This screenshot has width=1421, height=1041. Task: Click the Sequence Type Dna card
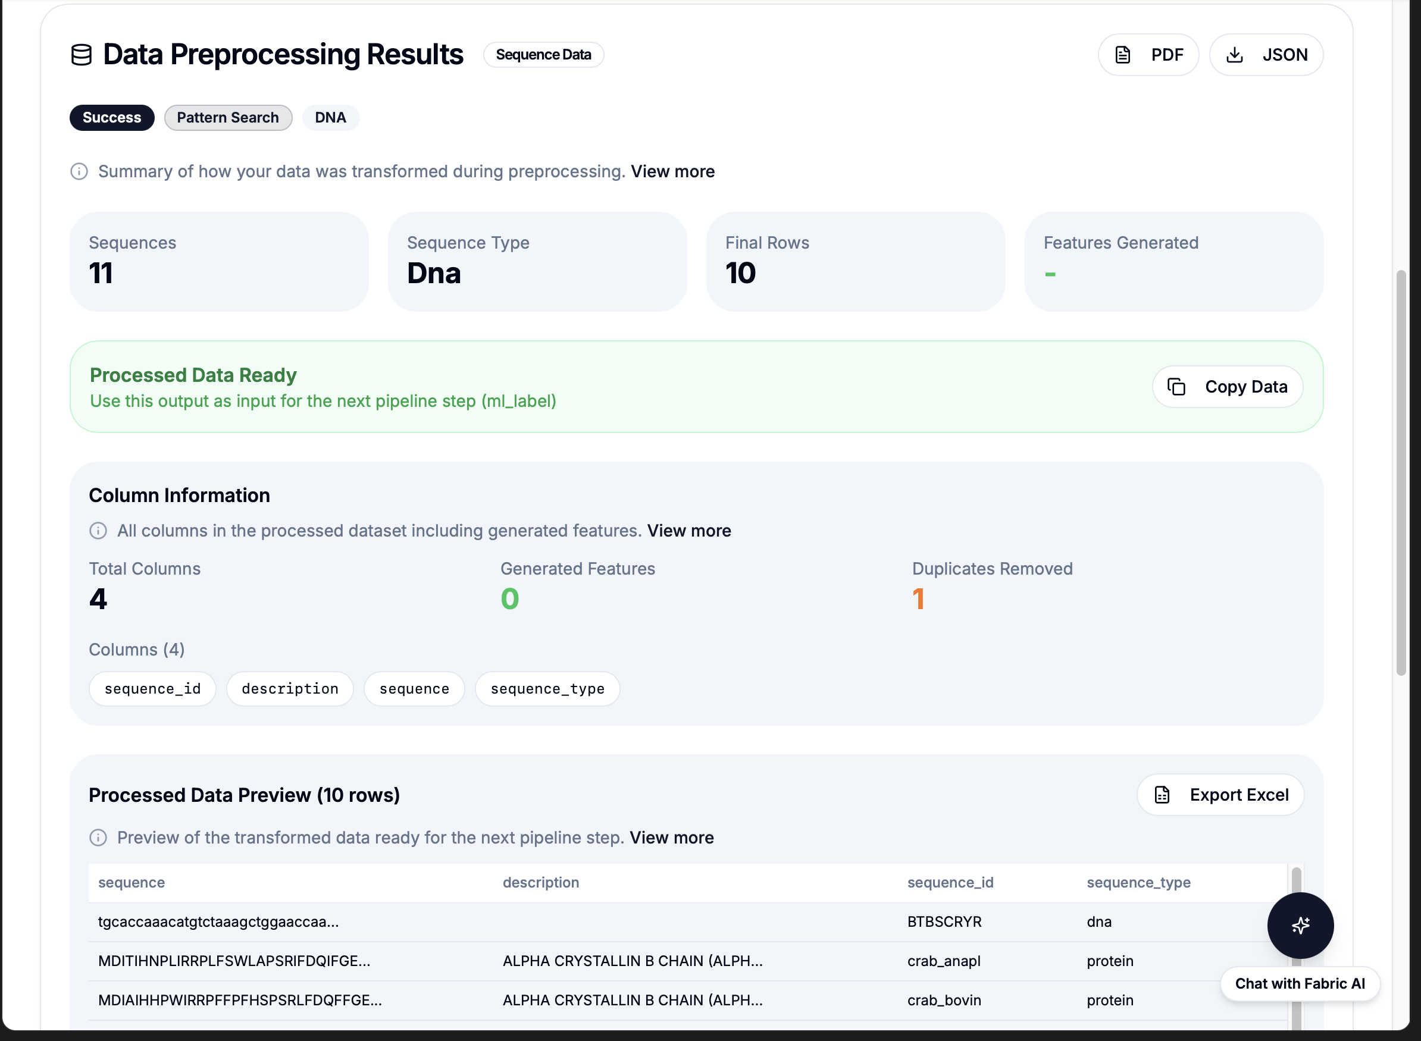(537, 262)
